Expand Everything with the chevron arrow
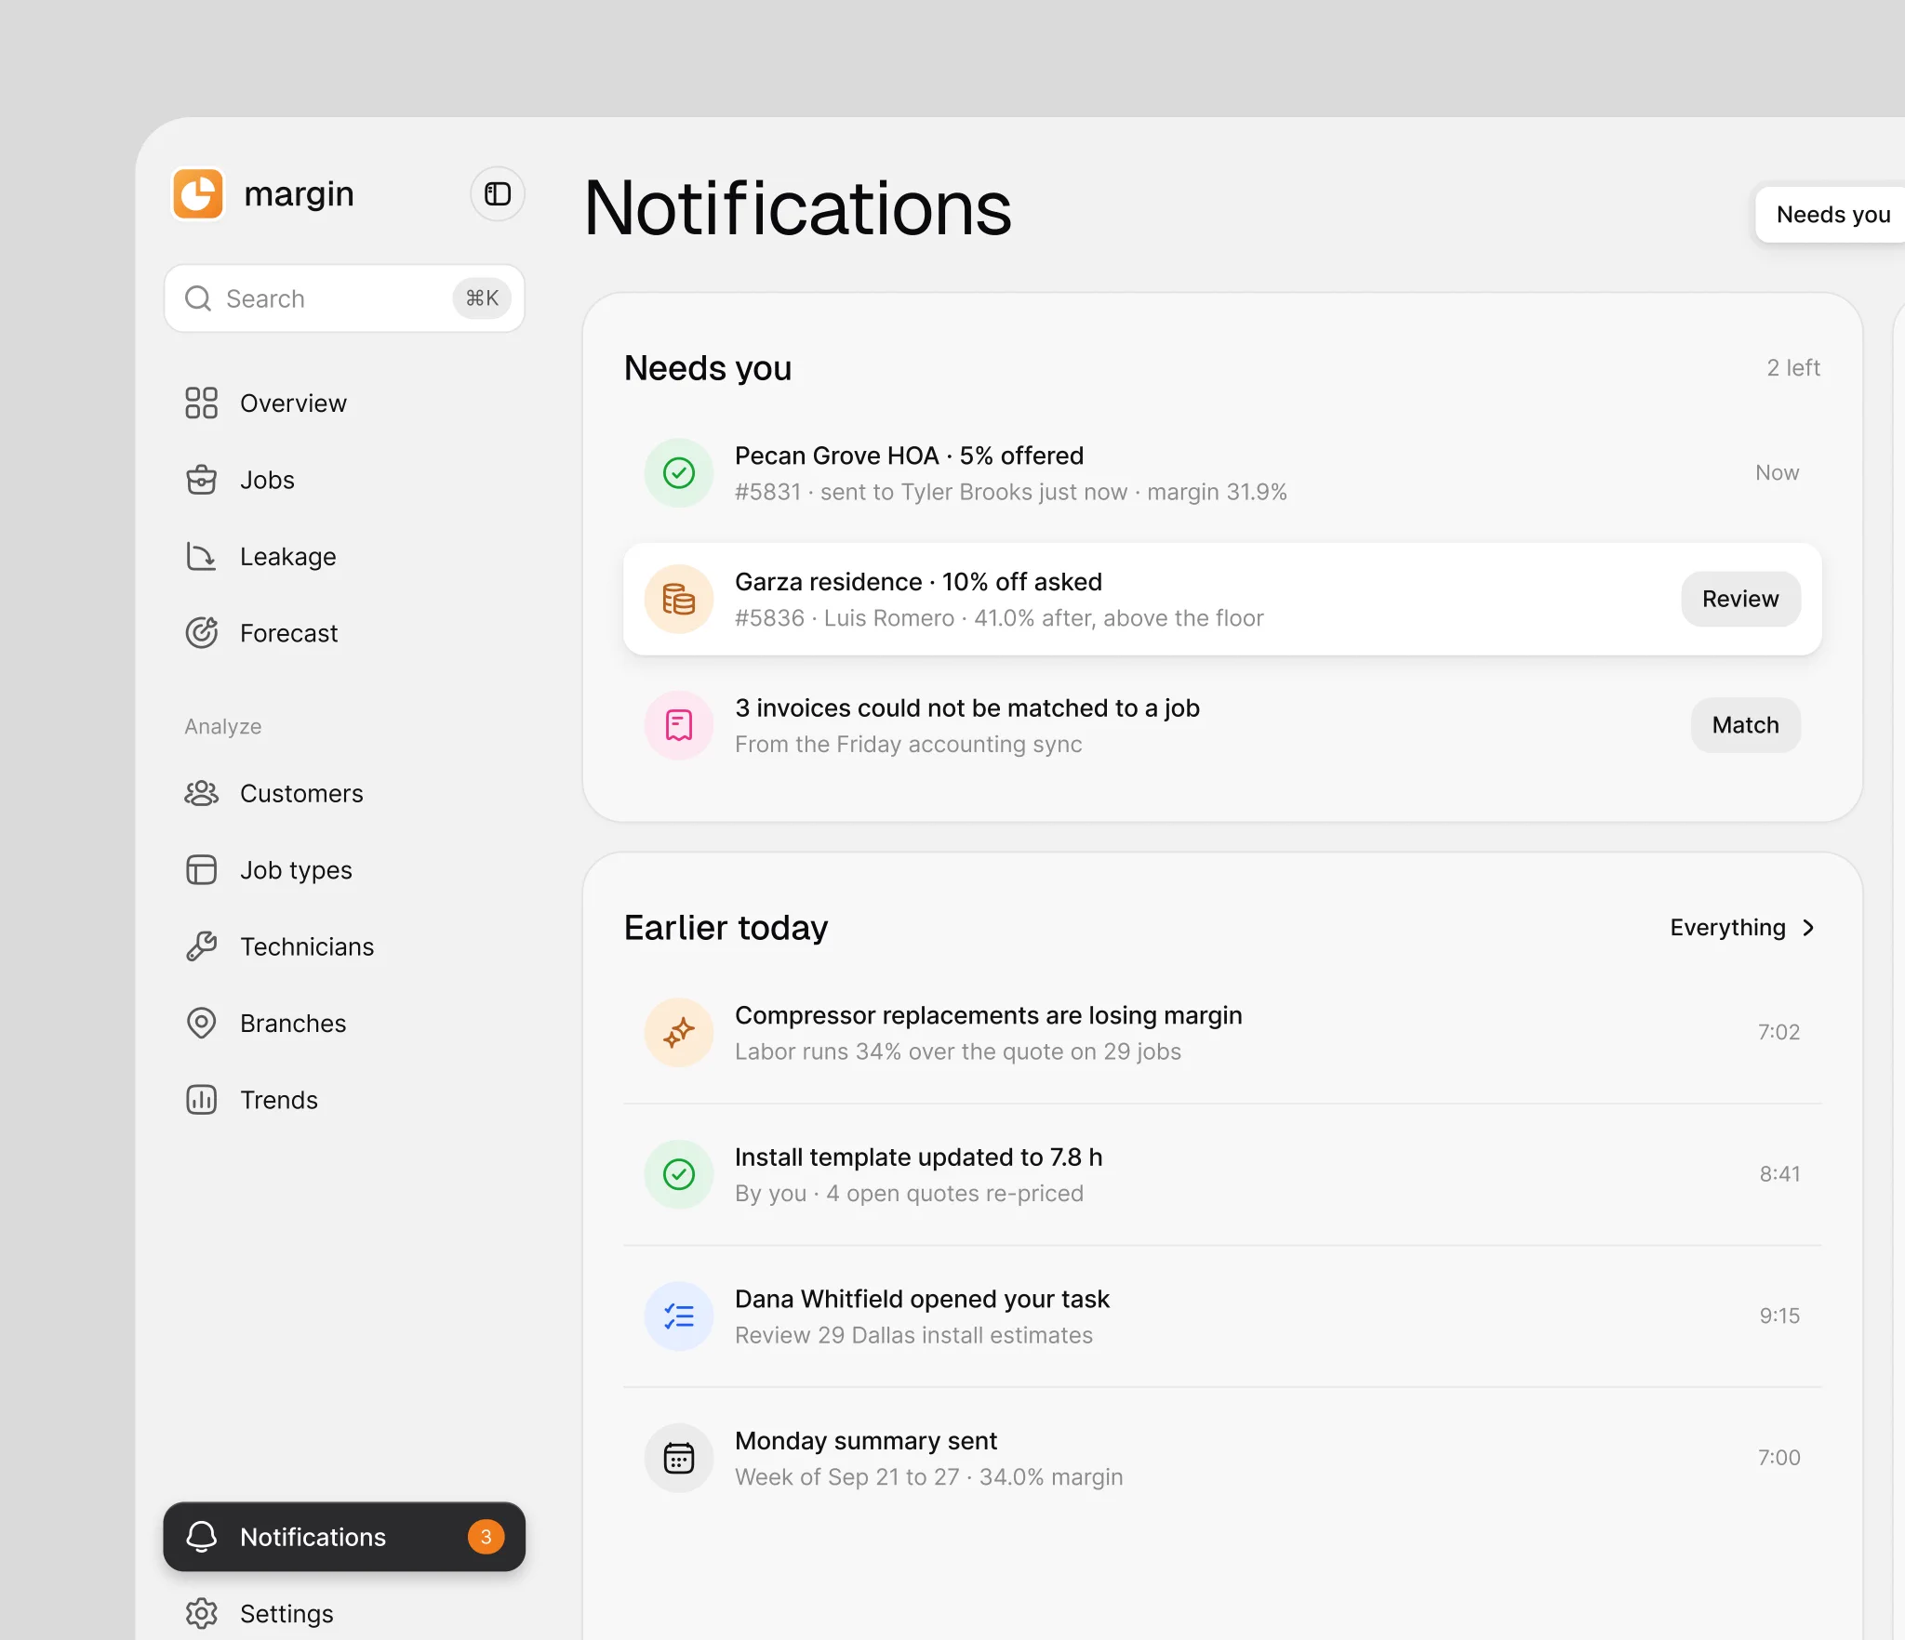Viewport: 1905px width, 1640px height. click(1808, 928)
